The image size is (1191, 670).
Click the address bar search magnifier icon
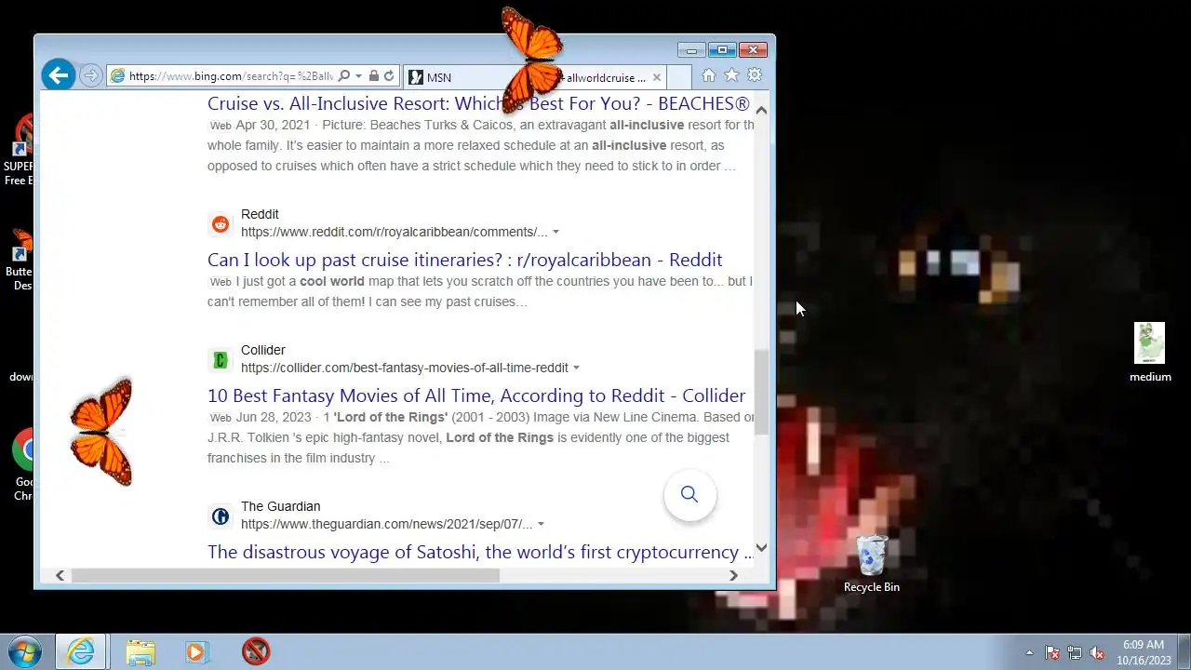coord(344,76)
